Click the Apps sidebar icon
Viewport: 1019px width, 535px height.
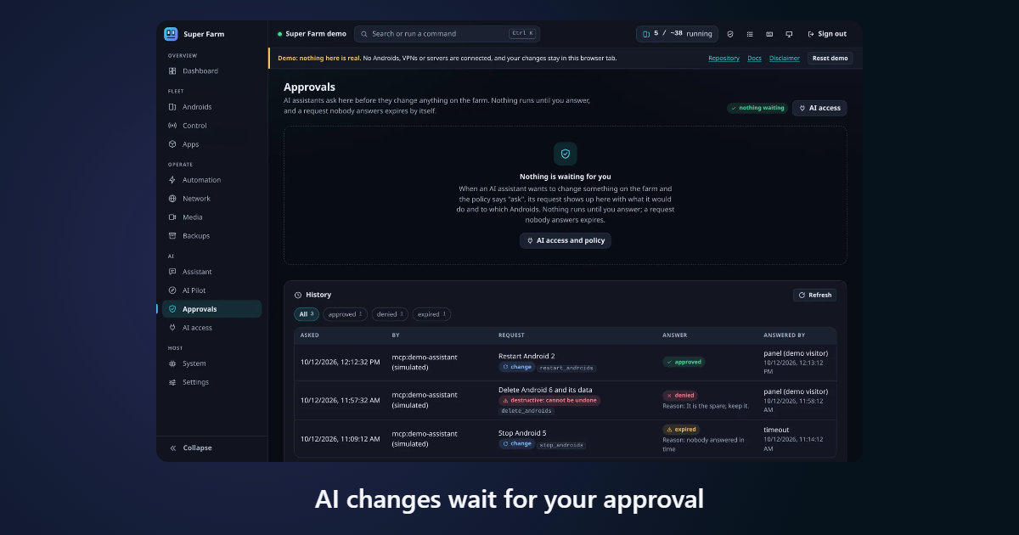(x=172, y=144)
